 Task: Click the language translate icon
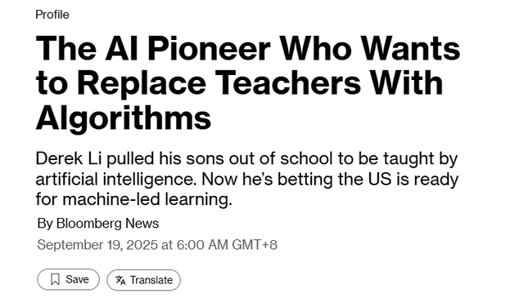click(x=120, y=280)
